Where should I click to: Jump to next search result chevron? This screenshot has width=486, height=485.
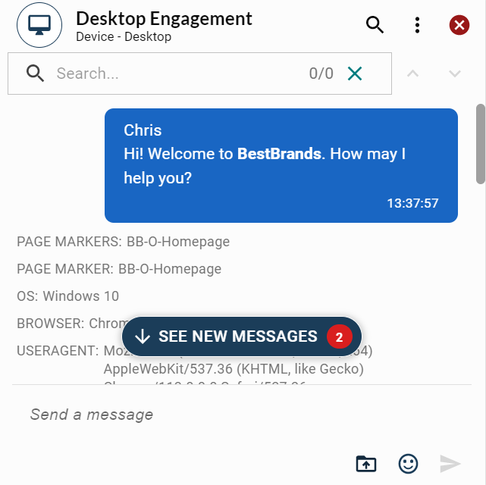455,74
